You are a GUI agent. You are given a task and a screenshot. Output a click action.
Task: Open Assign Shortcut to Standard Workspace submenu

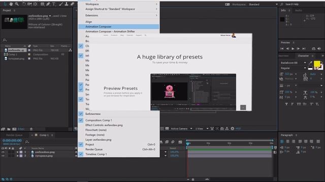pyautogui.click(x=119, y=9)
